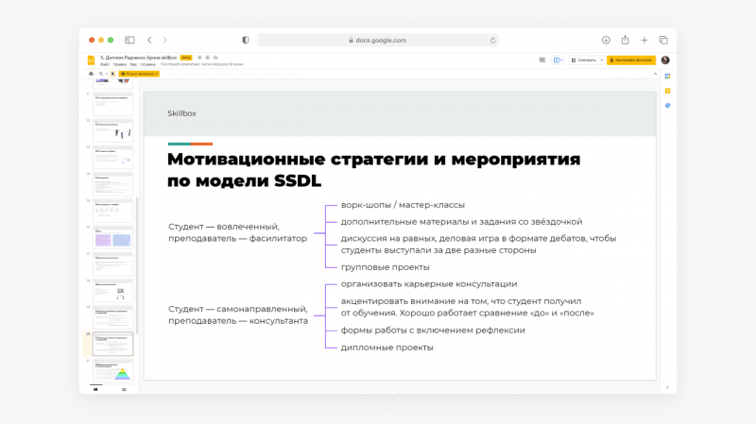Click the slide panel scrollbar

coord(137,265)
